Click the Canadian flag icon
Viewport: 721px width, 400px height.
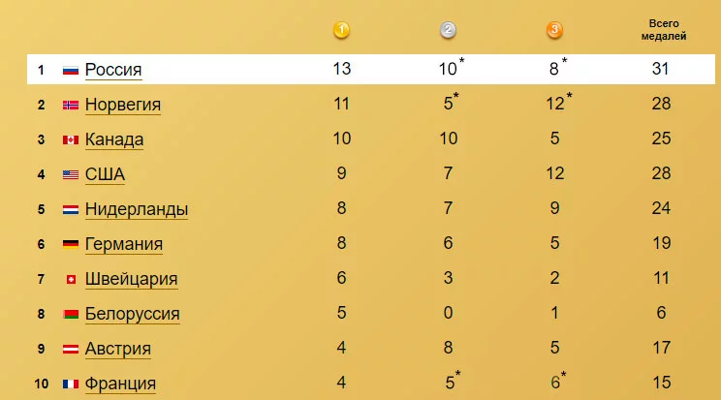click(71, 139)
